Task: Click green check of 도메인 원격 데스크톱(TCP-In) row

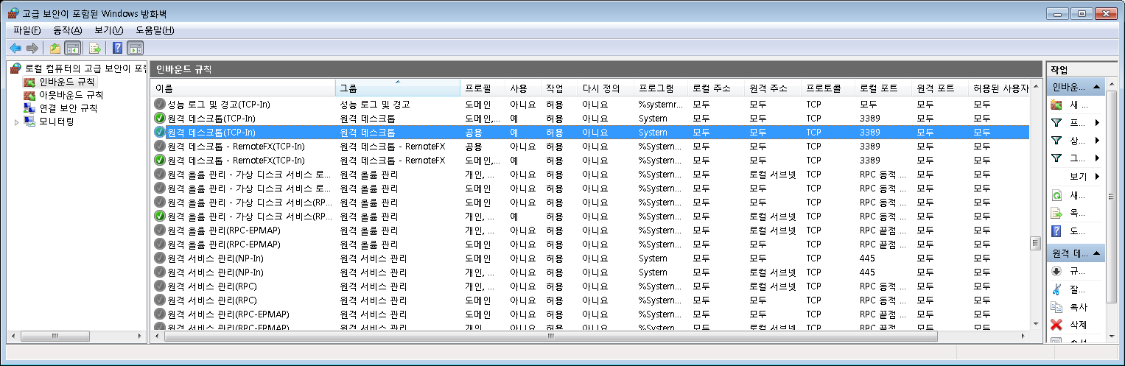Action: pyautogui.click(x=160, y=118)
